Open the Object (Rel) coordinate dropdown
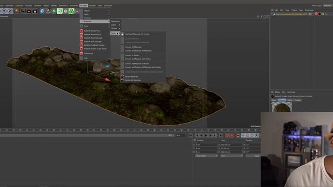Screen dimensions: 333x187 tap(207, 156)
